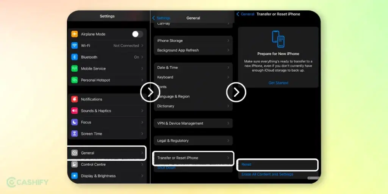
Task: Select Fonts row in General
Action: coord(193,87)
